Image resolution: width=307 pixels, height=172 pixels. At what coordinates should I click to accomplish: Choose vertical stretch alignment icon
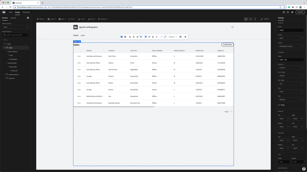pos(157,37)
